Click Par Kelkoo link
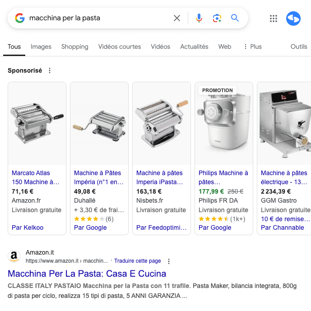Image resolution: width=311 pixels, height=311 pixels. click(x=28, y=227)
